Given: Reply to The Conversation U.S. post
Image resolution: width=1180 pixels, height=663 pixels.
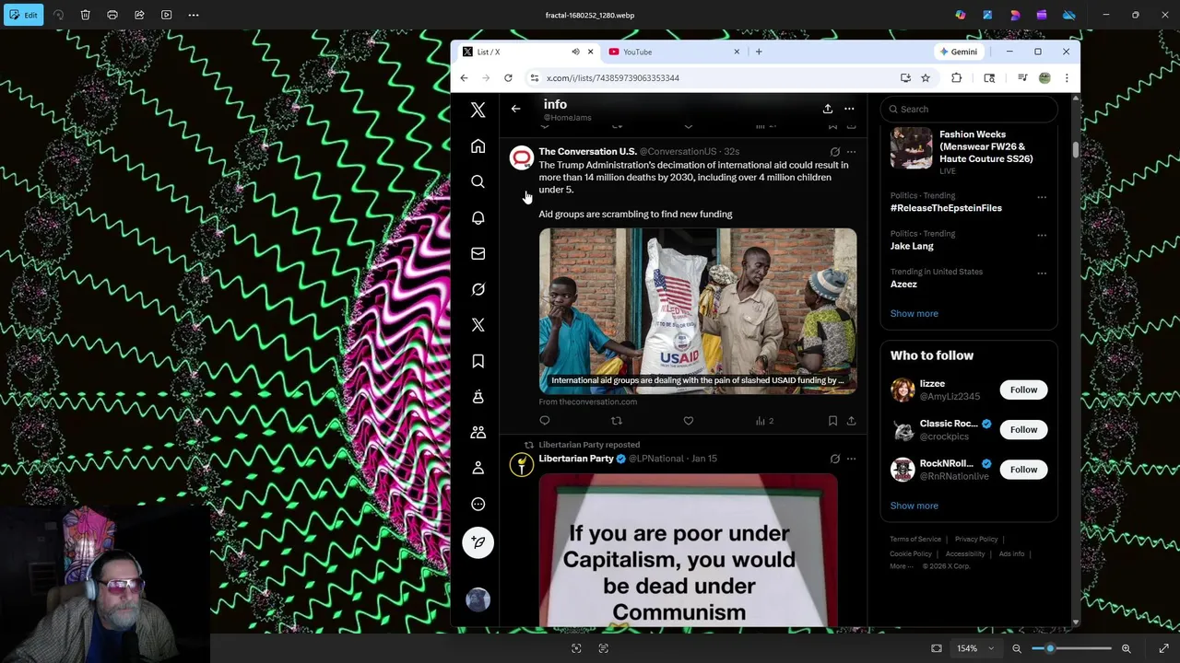Looking at the screenshot, I should (545, 421).
